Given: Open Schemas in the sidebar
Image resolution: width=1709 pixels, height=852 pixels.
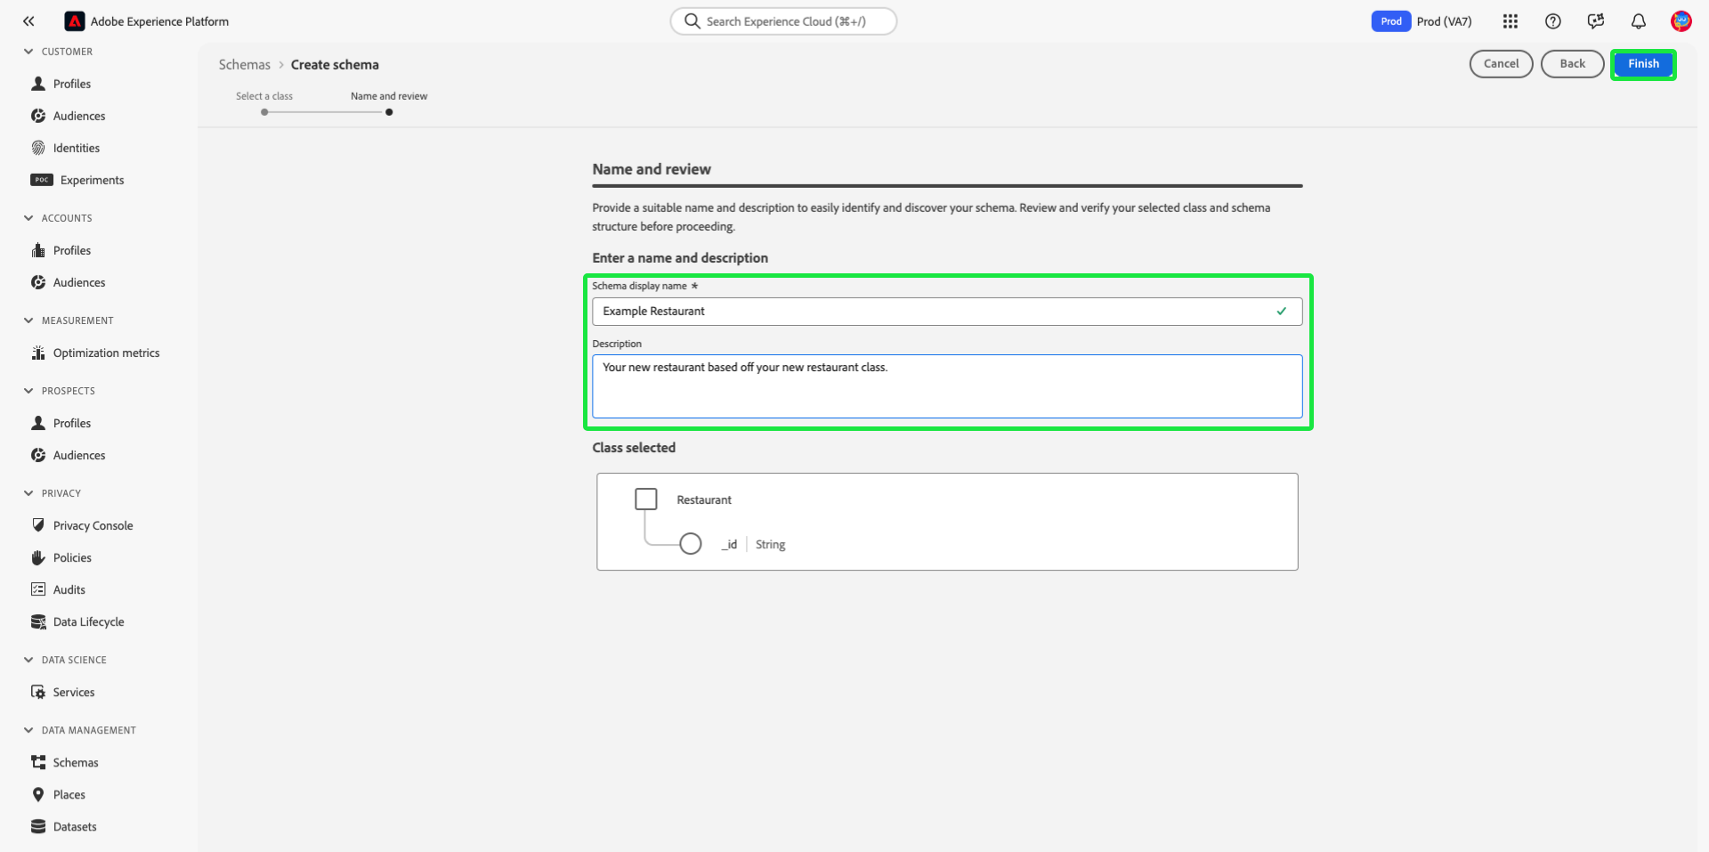Looking at the screenshot, I should coord(76,762).
